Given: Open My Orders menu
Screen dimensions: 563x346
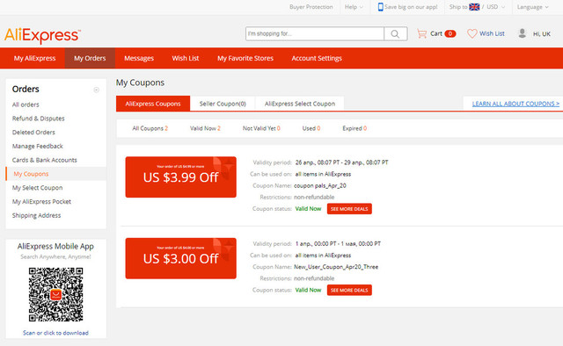Looking at the screenshot, I should (x=90, y=58).
